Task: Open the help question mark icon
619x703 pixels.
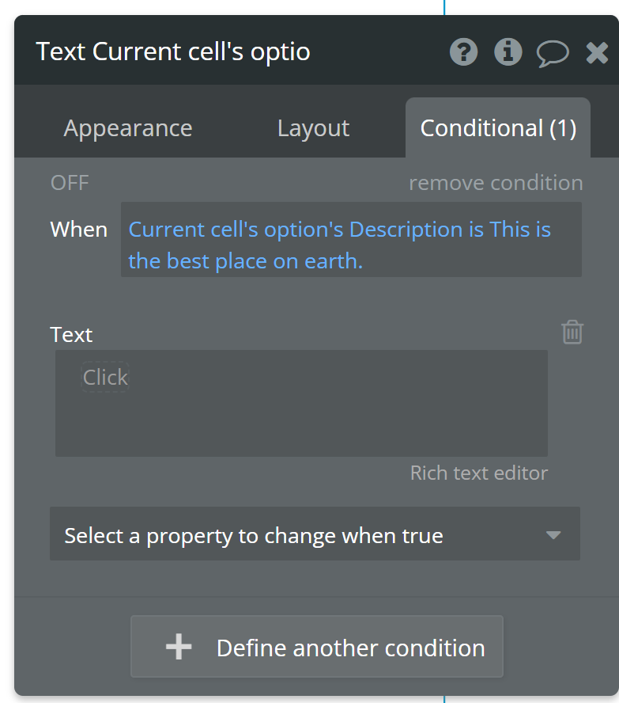Action: coord(464,52)
